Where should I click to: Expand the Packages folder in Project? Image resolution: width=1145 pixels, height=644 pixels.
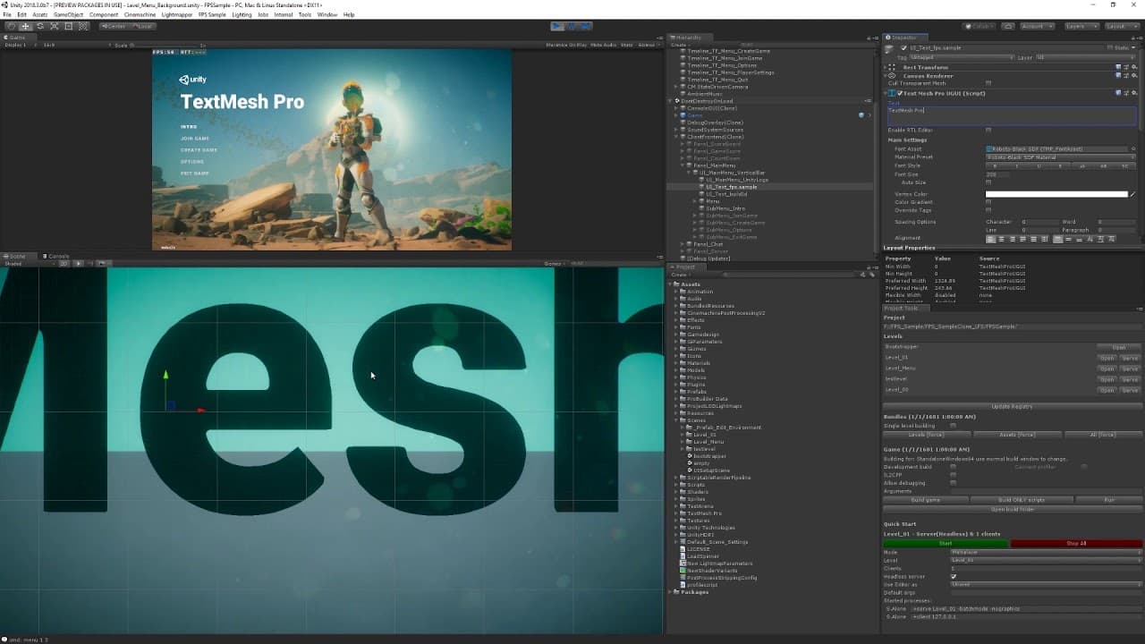[671, 592]
